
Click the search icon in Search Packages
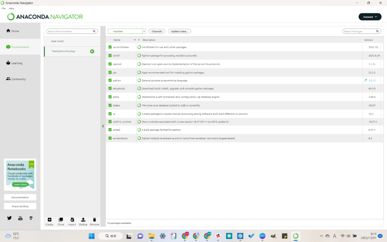[378, 31]
